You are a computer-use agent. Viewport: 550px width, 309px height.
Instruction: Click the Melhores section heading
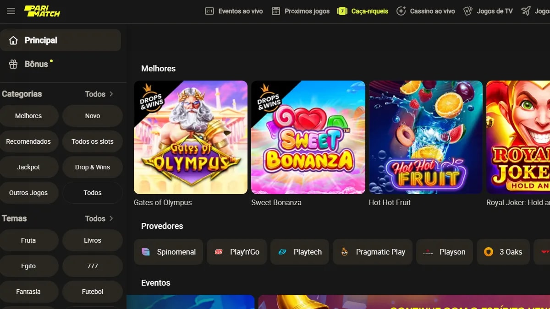(158, 69)
